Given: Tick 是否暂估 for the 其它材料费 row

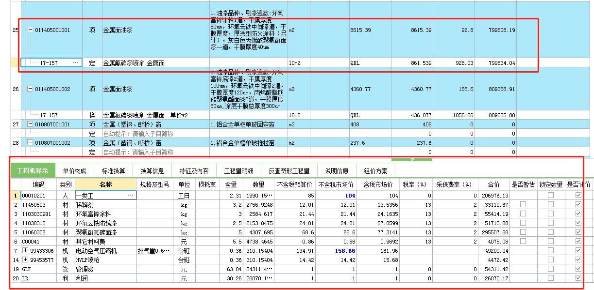Looking at the screenshot, I should click(x=523, y=242).
